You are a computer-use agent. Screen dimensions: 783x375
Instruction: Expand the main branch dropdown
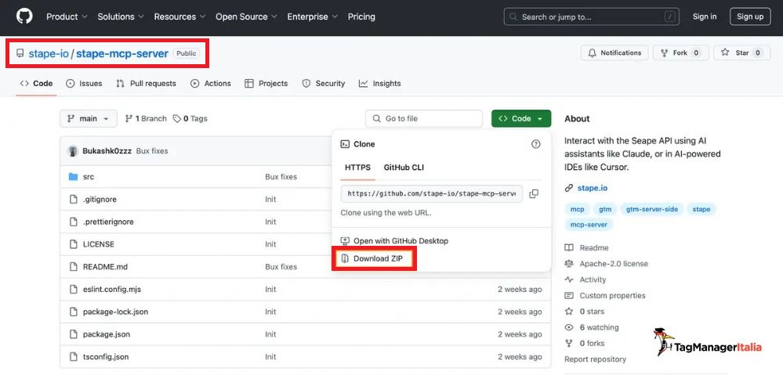click(x=88, y=119)
